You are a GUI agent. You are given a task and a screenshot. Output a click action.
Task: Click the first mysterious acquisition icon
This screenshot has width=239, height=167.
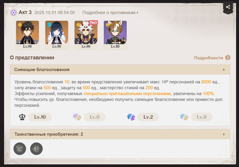[20, 149]
